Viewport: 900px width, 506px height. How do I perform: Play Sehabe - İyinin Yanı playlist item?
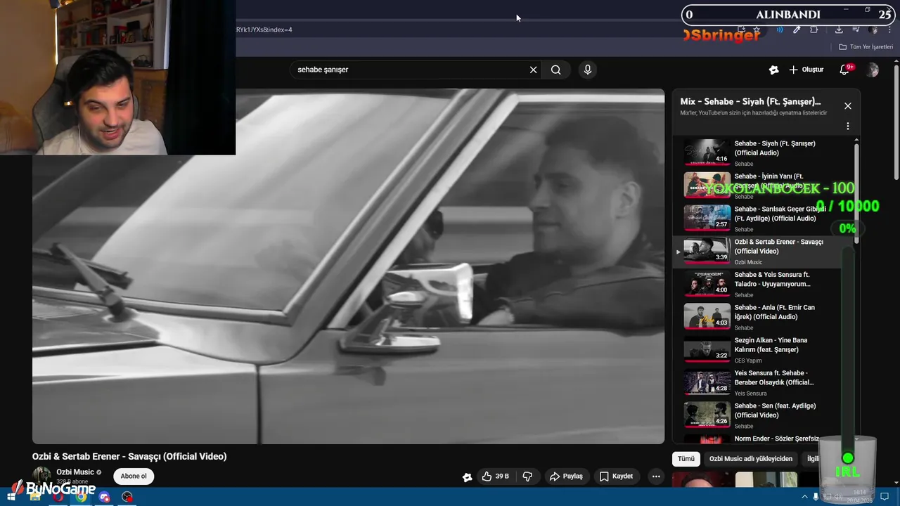tap(762, 186)
